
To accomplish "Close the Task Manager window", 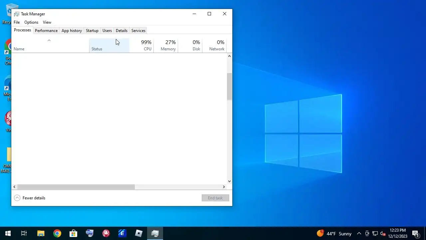I will click(x=225, y=14).
